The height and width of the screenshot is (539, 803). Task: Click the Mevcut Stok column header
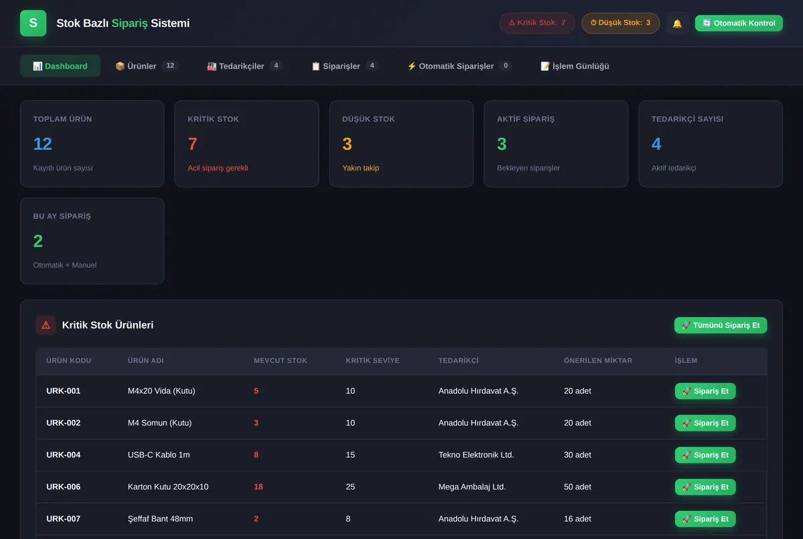[x=280, y=360]
